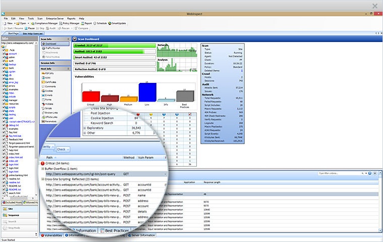Screen dimensions: 383x242
Task: Click the Rescan toolbar button
Action: point(64,28)
